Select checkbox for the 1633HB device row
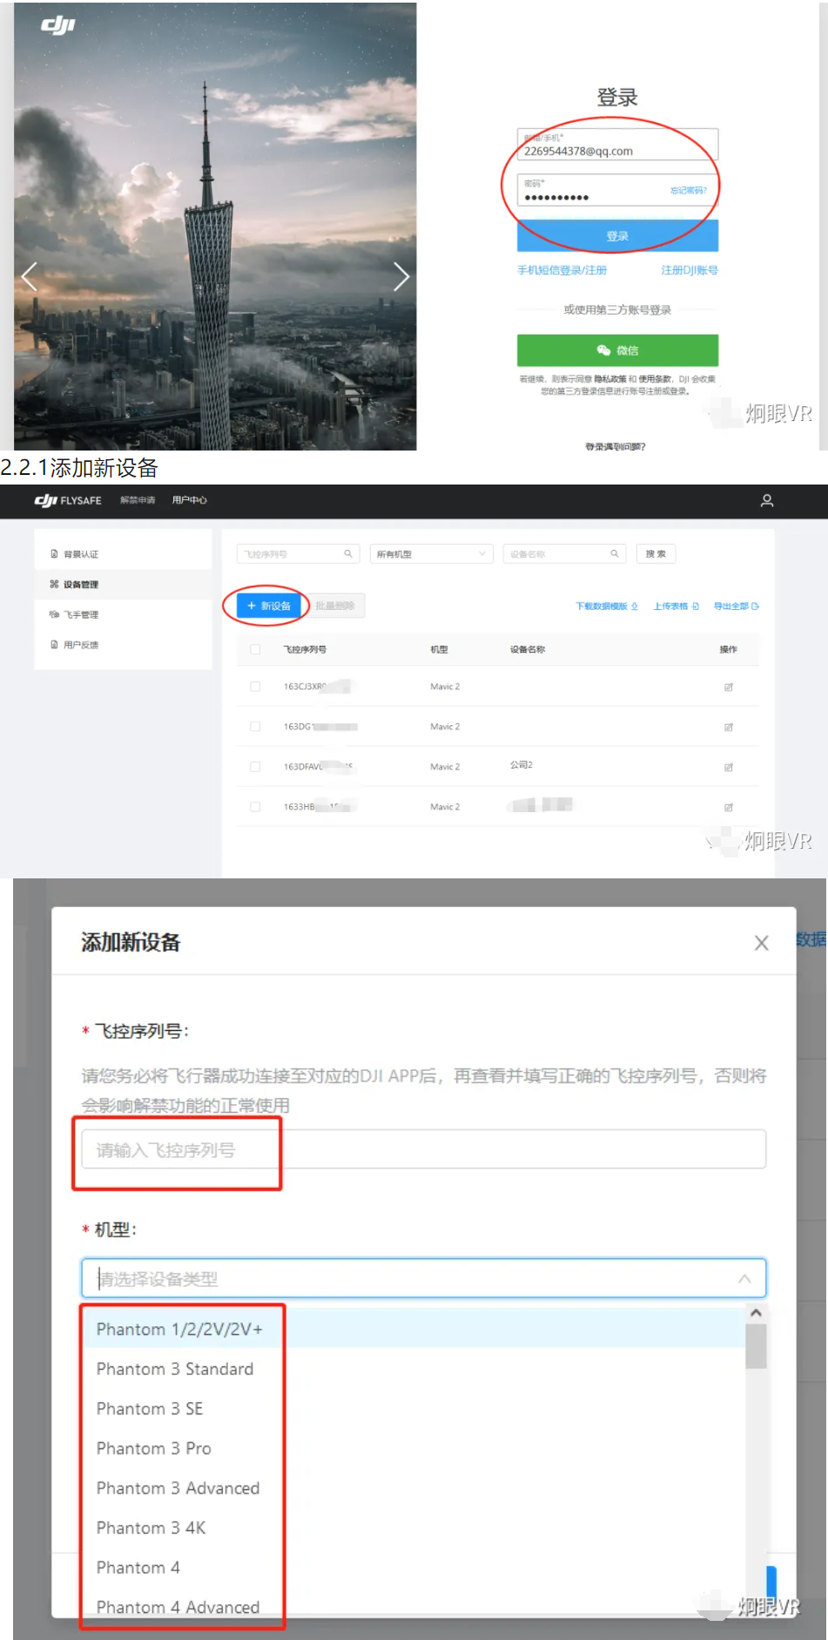The image size is (828, 1640). click(255, 807)
